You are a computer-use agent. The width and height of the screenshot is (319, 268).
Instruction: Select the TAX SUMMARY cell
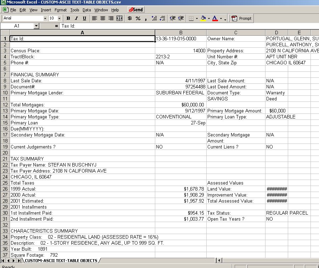tap(82, 159)
